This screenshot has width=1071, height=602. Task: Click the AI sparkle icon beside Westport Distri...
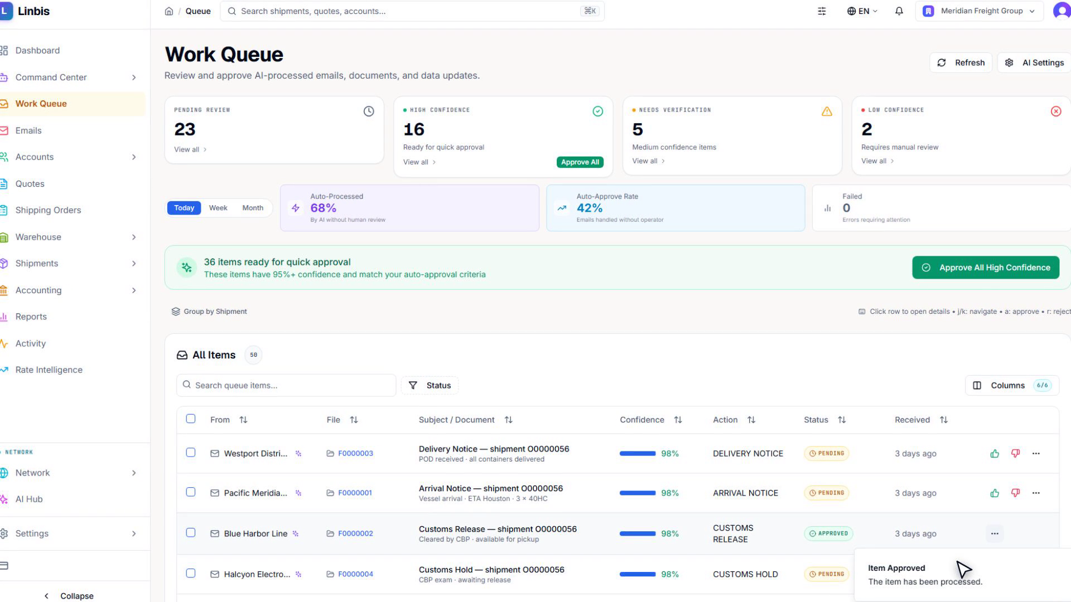coord(298,454)
